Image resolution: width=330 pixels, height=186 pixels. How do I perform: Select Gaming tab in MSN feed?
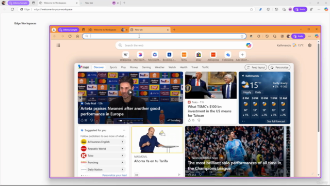[146, 67]
